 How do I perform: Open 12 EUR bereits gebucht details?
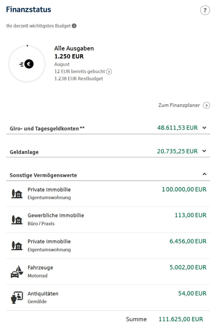(80, 71)
